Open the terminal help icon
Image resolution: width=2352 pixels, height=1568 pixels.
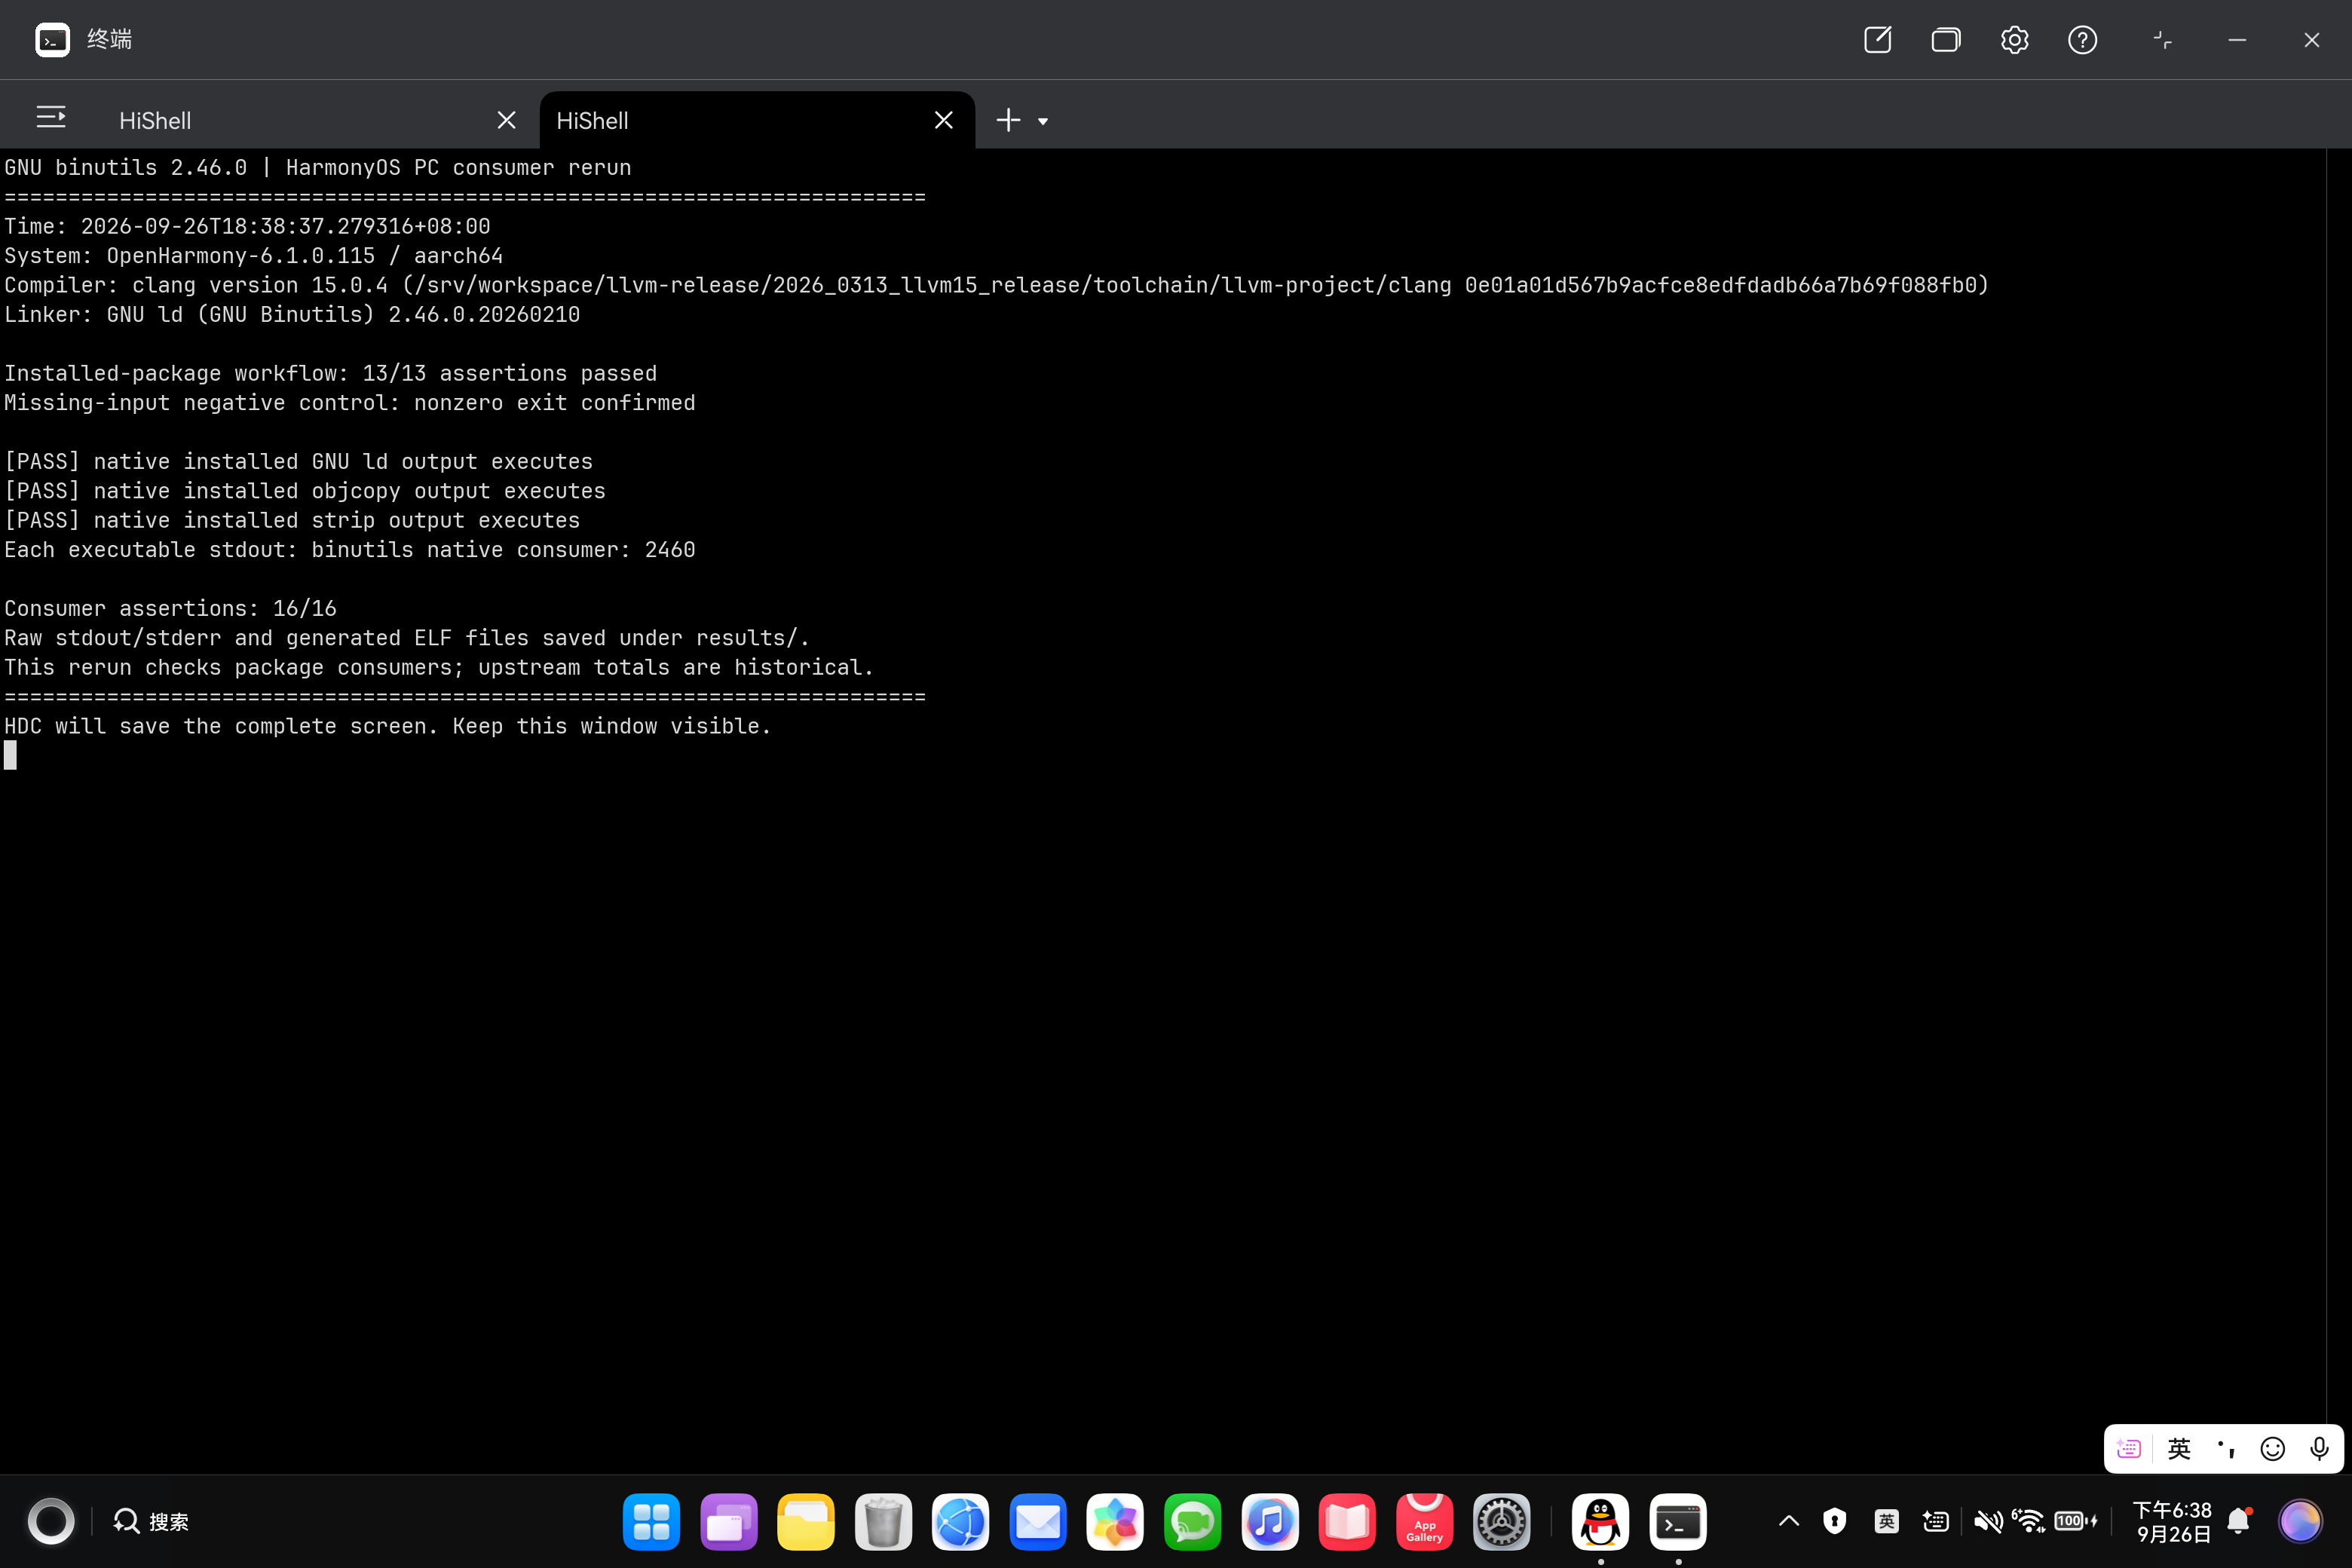pyautogui.click(x=2082, y=40)
